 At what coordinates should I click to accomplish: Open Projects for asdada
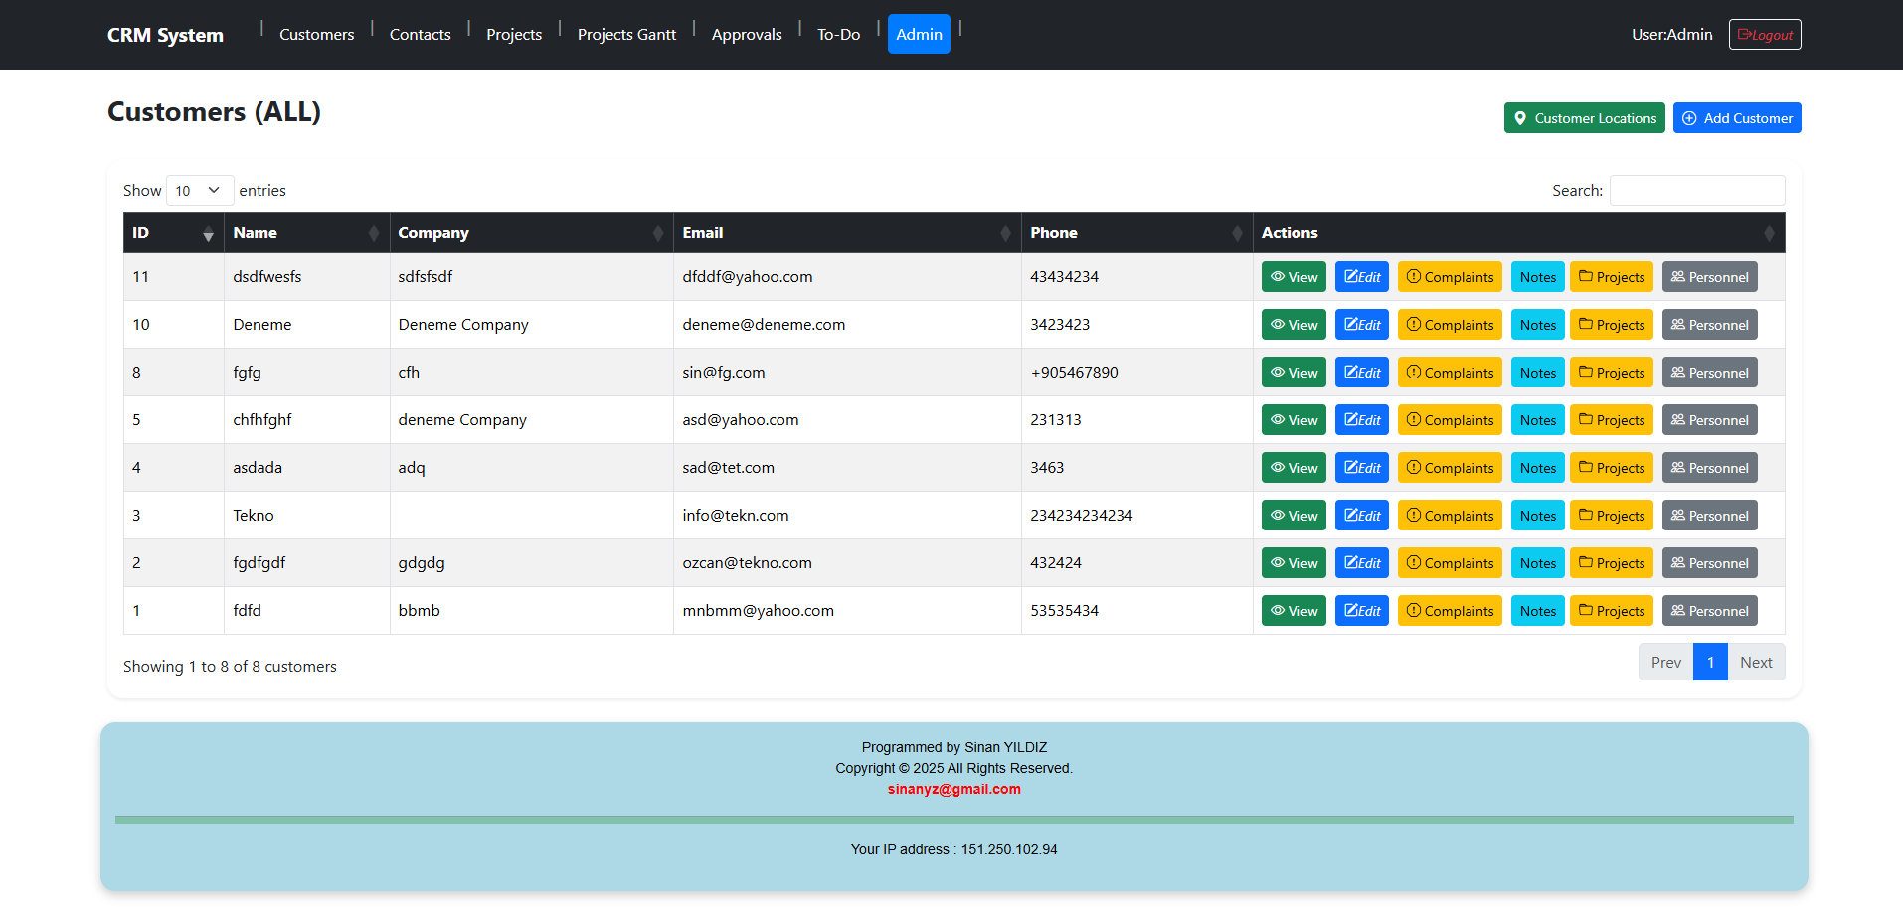coord(1612,468)
